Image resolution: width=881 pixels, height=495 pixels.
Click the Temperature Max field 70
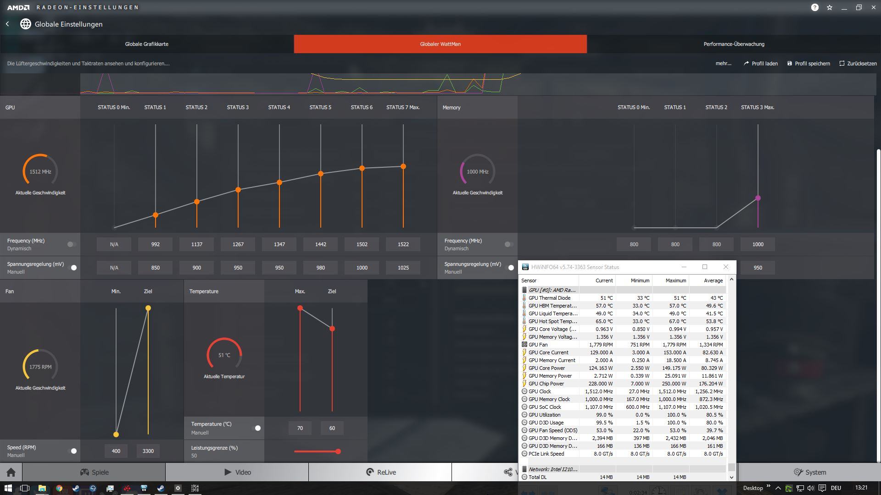pos(300,428)
